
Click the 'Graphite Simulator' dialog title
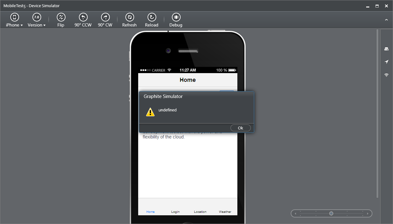(x=163, y=96)
